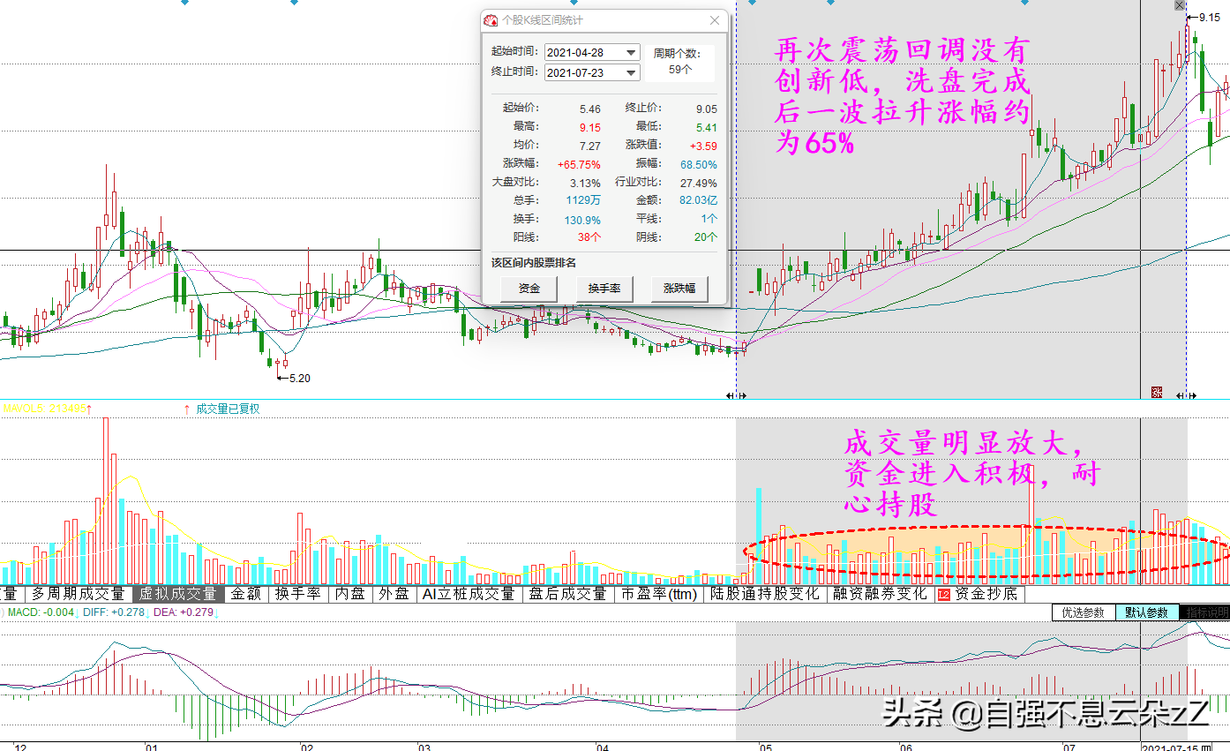
Task: Click the 成交量已复权 label in the volume panel
Action: (228, 409)
